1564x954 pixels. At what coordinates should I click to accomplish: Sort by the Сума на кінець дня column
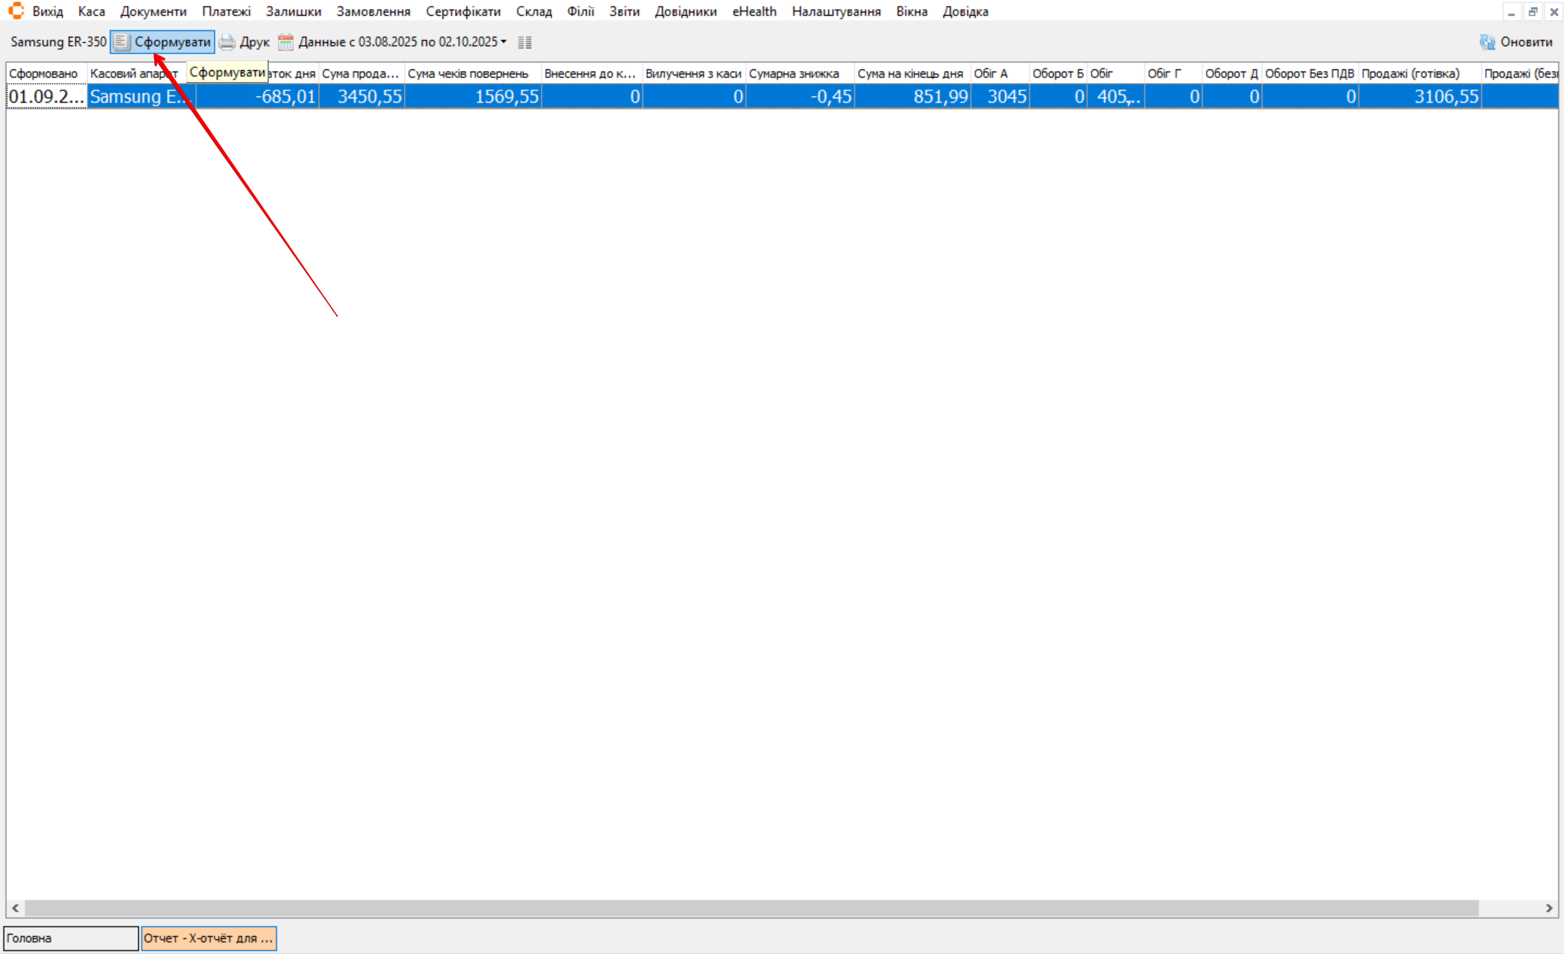(910, 74)
